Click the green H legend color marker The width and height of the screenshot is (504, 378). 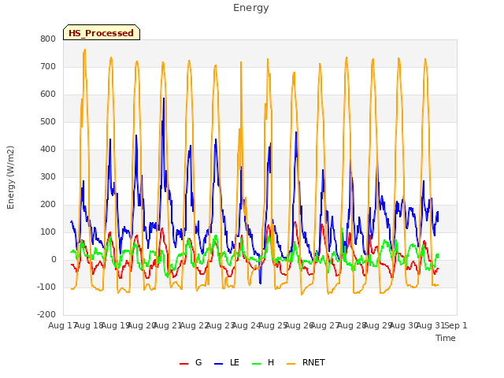click(257, 364)
